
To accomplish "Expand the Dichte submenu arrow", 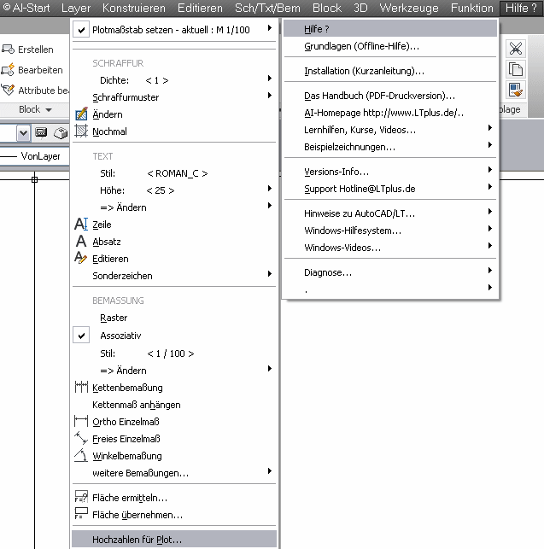I will coord(269,78).
